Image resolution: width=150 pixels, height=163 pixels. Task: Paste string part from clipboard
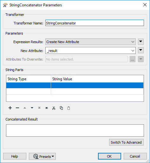68,108
